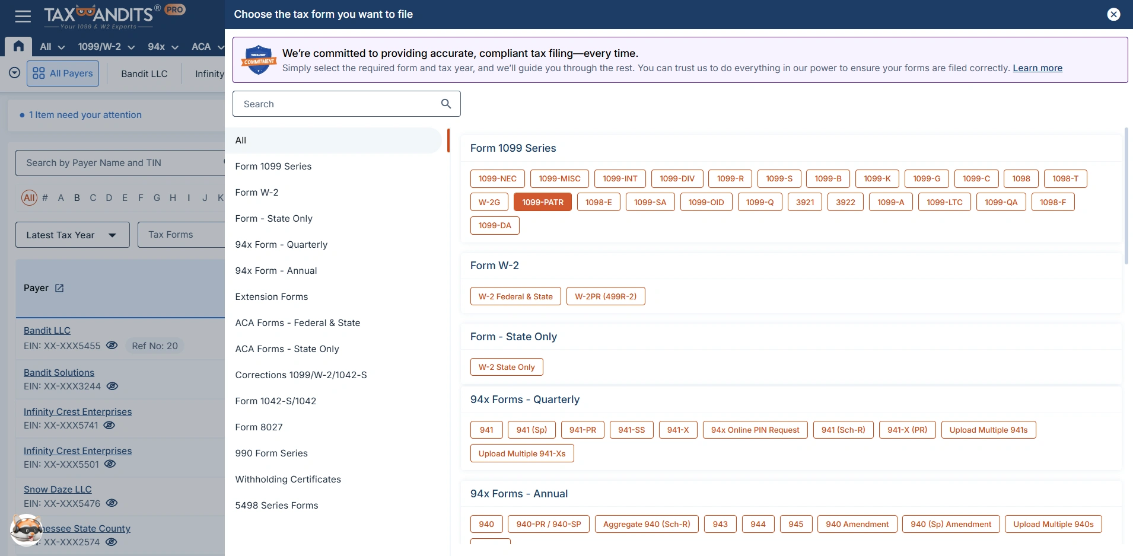Image resolution: width=1133 pixels, height=556 pixels.
Task: Select Form 1099 Series category
Action: tap(273, 167)
